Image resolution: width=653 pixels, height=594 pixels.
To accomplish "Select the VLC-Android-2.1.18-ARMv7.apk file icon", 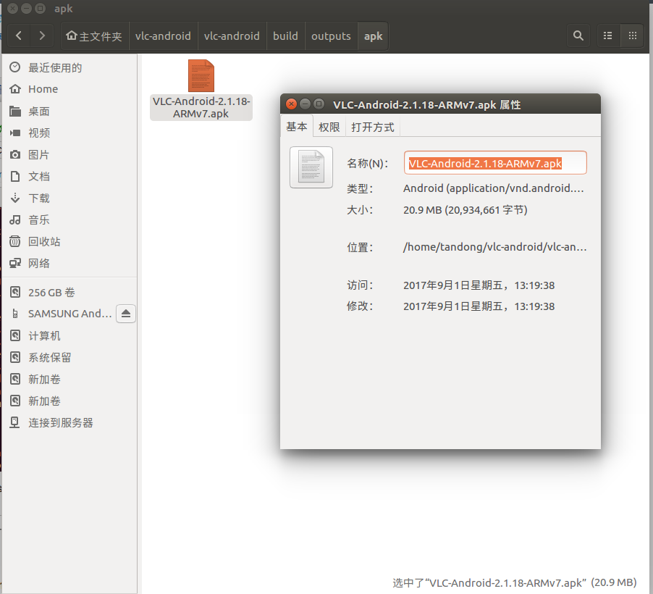I will (201, 75).
